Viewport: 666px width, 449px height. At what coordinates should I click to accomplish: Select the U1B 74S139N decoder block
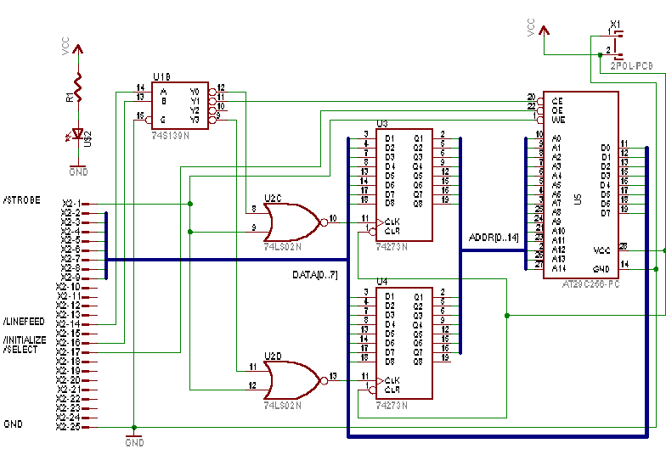(x=180, y=105)
